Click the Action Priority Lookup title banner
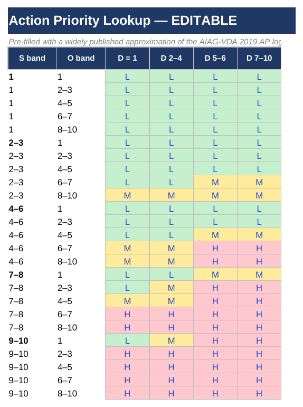Screen dimensions: 303x407 [151, 21]
